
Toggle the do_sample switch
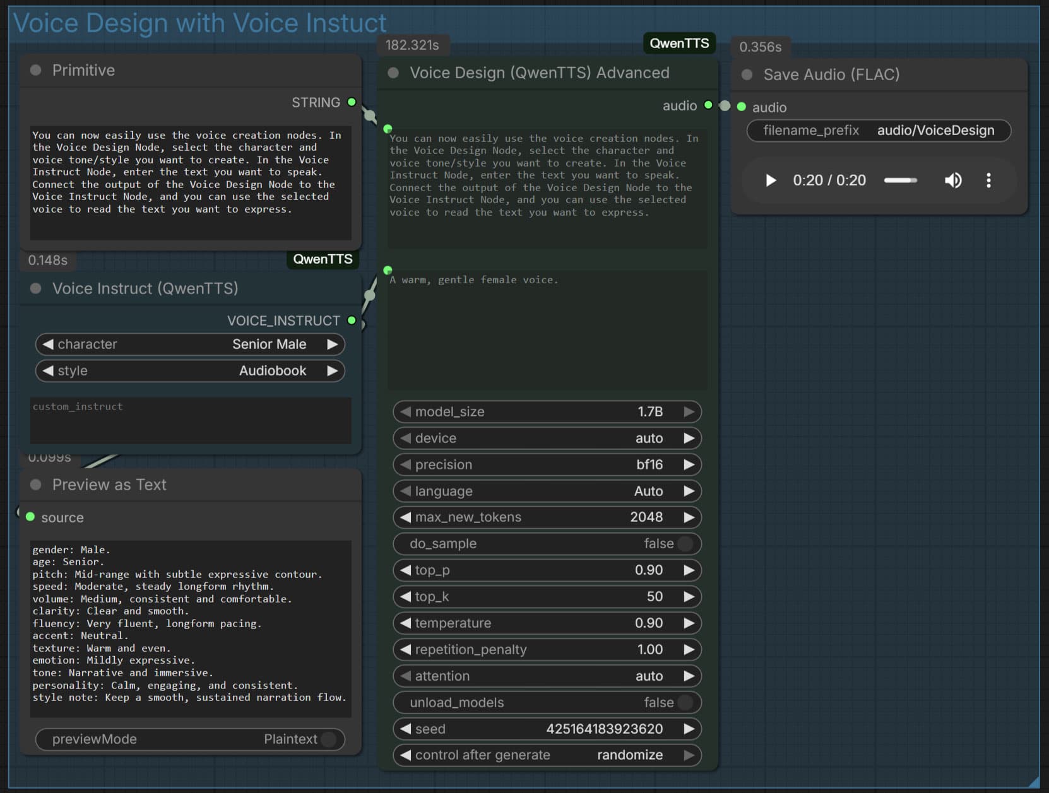click(685, 544)
